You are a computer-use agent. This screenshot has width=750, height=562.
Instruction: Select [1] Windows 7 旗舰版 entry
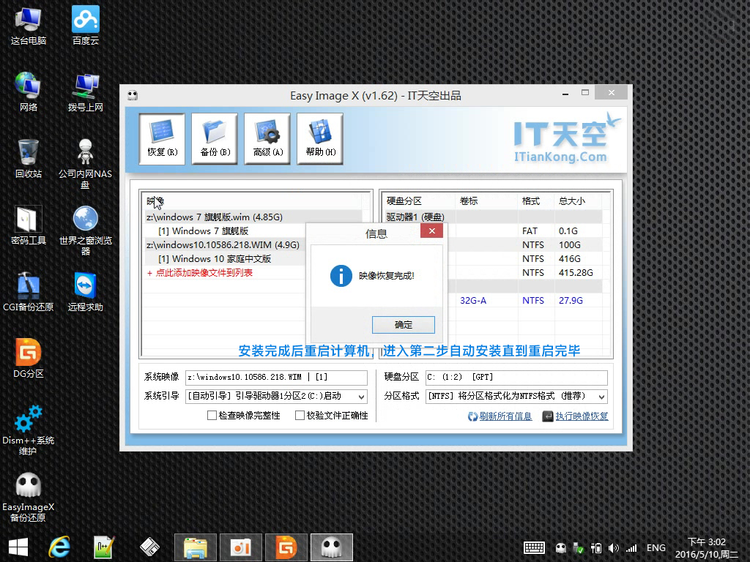point(204,231)
